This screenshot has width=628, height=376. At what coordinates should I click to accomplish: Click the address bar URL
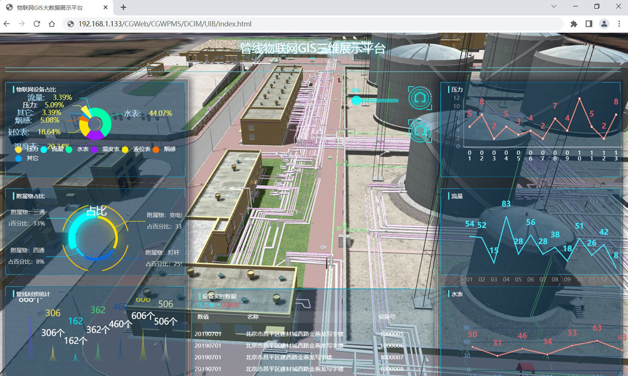pyautogui.click(x=165, y=23)
